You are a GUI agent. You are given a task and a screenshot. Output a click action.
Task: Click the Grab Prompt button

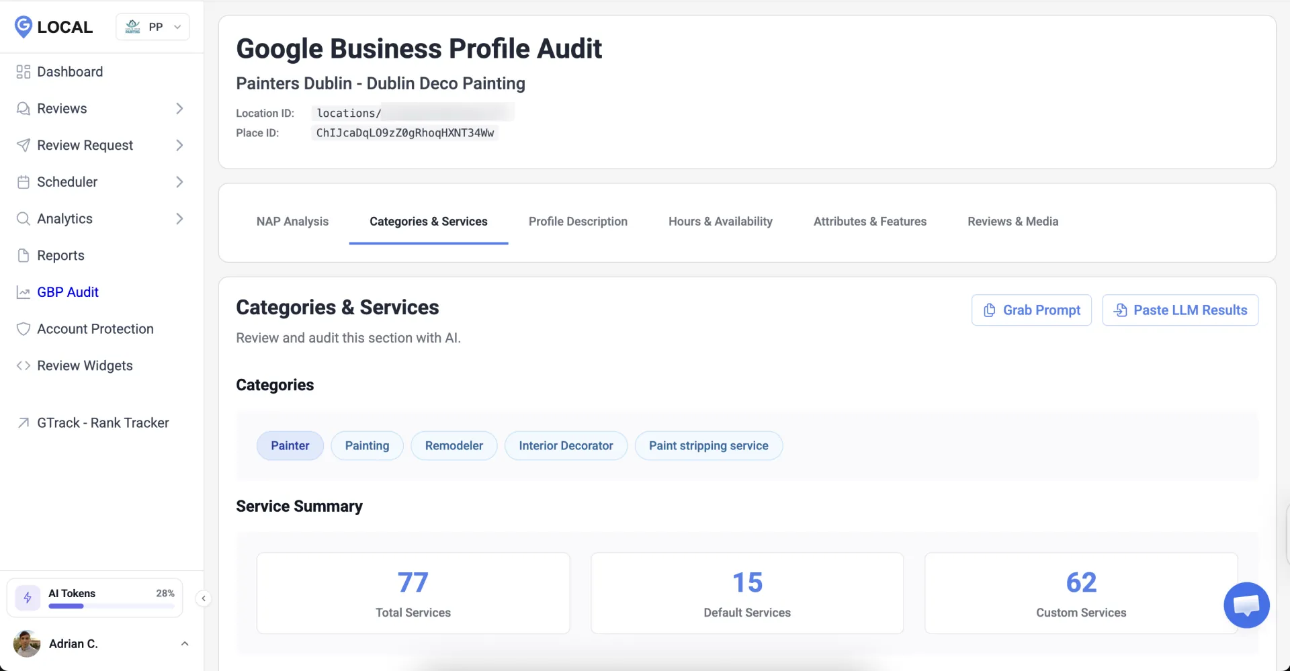[1031, 310]
